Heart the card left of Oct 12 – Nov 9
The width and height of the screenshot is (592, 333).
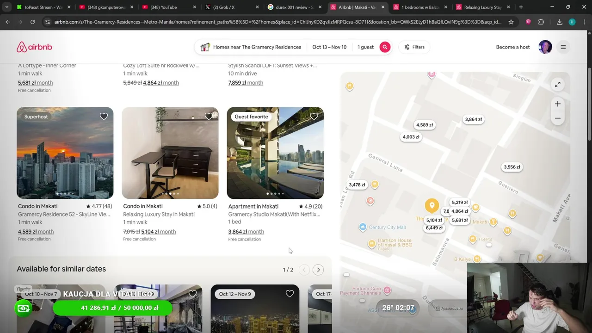[192, 294]
